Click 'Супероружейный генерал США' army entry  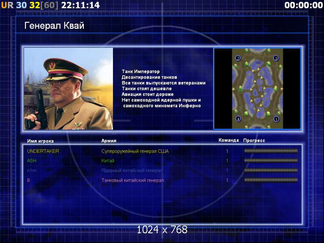135,151
